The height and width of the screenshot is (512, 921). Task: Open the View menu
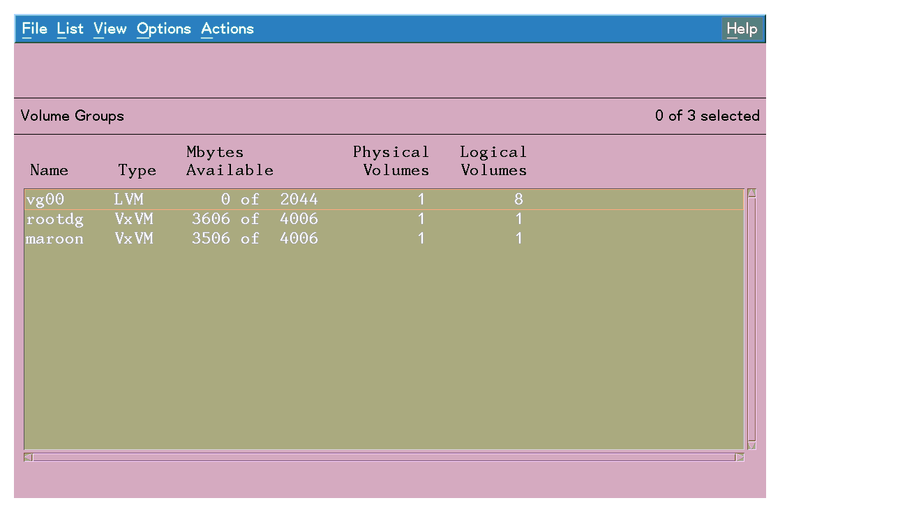[110, 29]
